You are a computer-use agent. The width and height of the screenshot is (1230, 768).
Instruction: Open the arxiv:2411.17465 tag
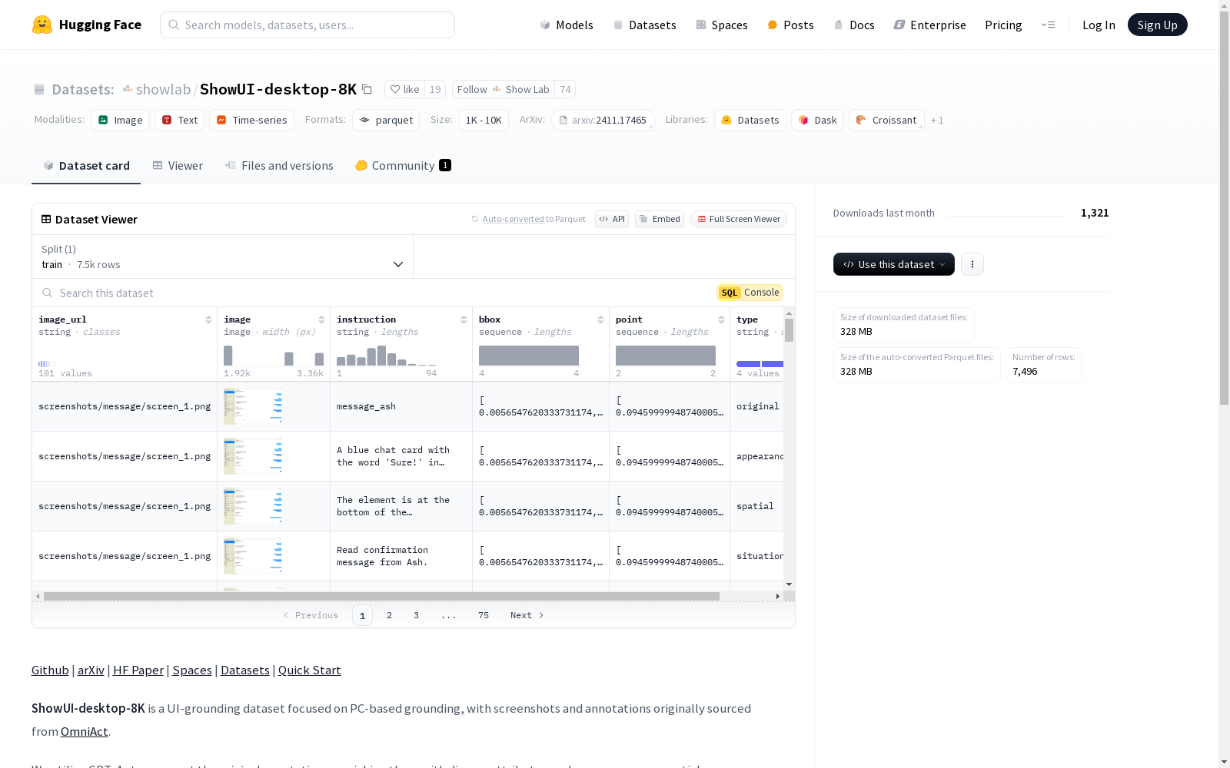coord(603,120)
